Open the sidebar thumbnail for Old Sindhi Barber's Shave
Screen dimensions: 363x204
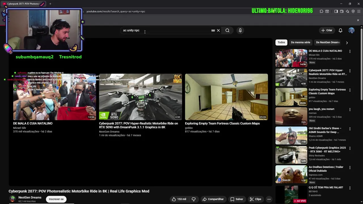(x=291, y=135)
